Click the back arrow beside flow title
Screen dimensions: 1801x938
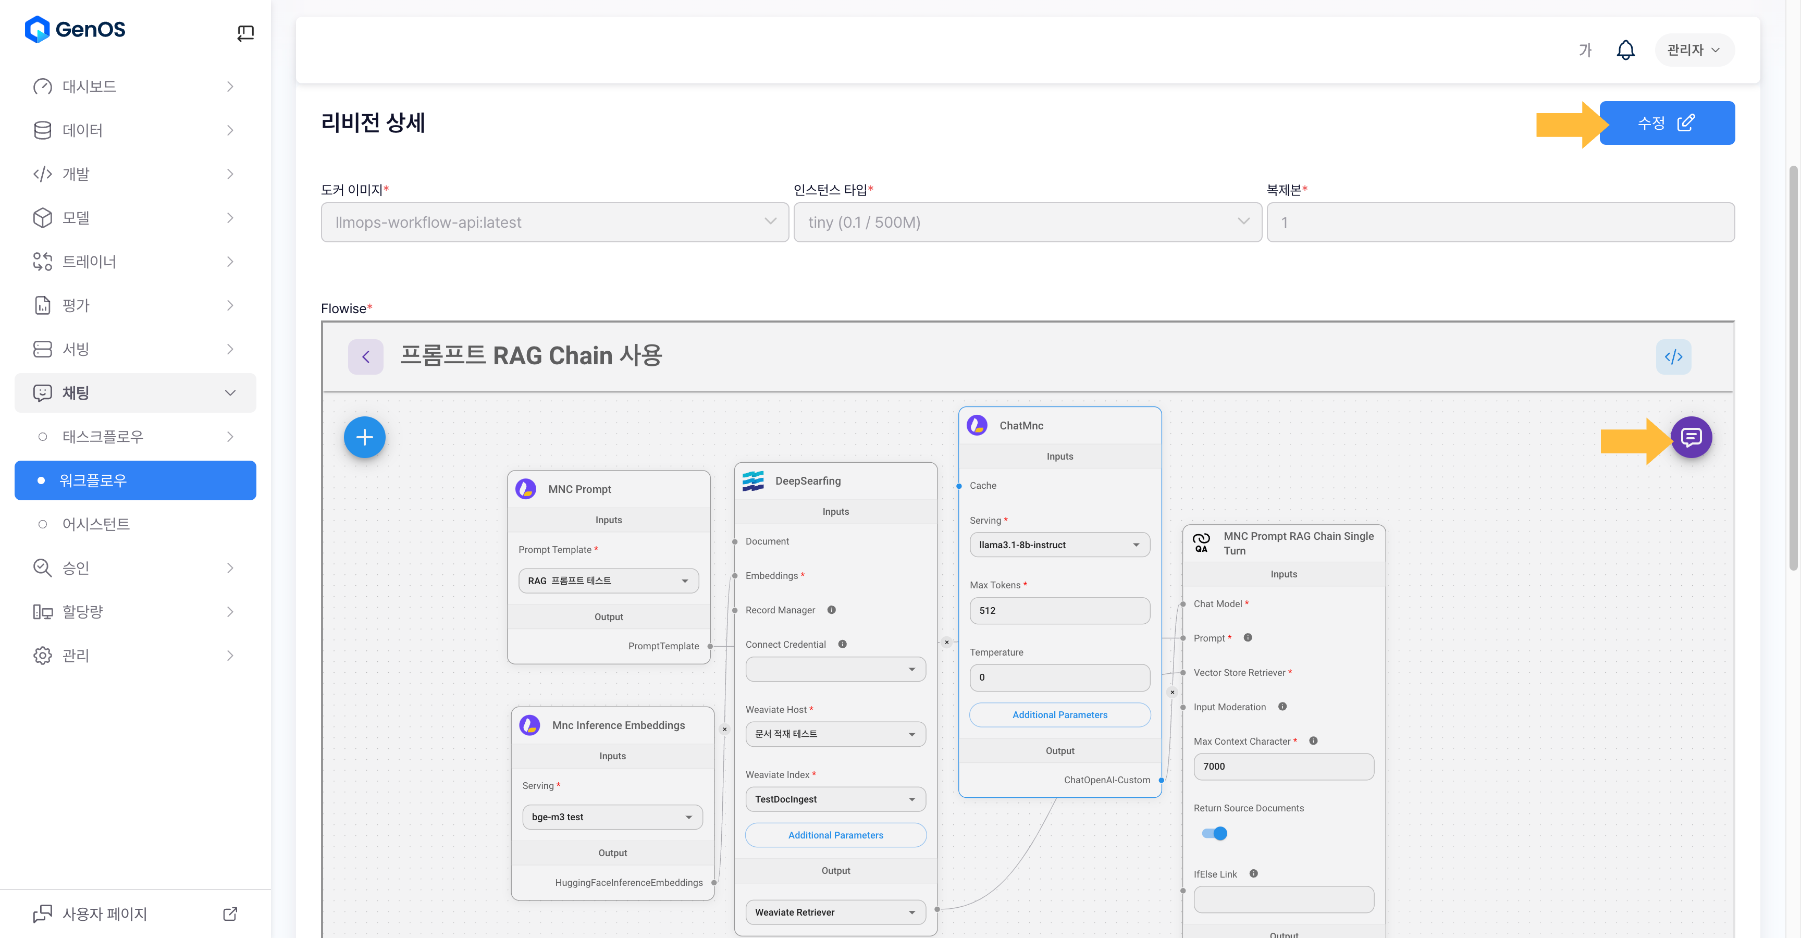366,357
